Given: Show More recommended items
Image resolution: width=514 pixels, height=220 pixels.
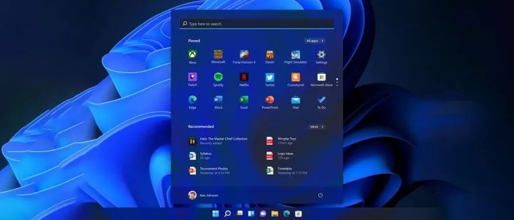Looking at the screenshot, I should pos(317,126).
